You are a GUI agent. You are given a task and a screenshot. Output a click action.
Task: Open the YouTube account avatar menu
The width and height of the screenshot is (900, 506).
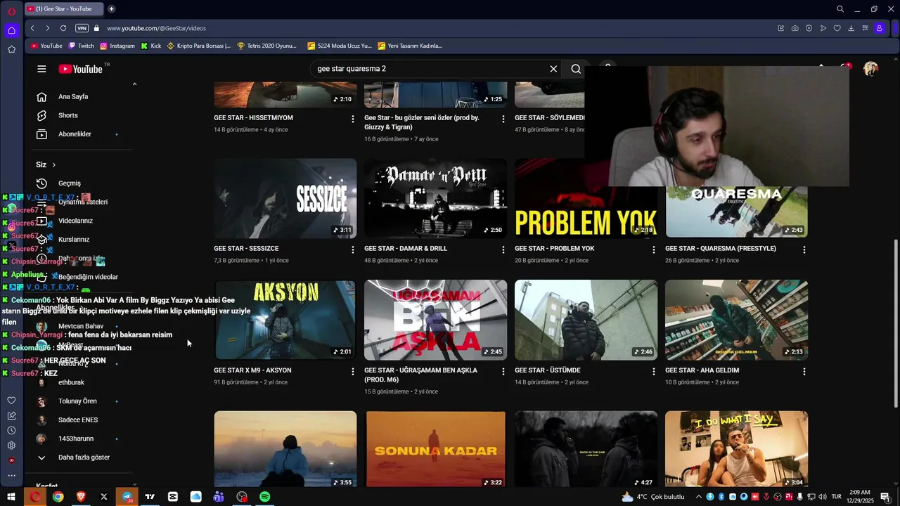870,69
